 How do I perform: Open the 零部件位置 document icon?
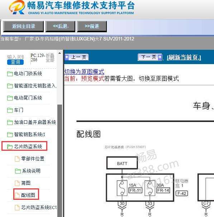(17, 159)
